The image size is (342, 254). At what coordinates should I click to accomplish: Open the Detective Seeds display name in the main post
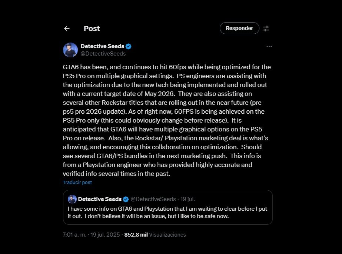tap(102, 46)
